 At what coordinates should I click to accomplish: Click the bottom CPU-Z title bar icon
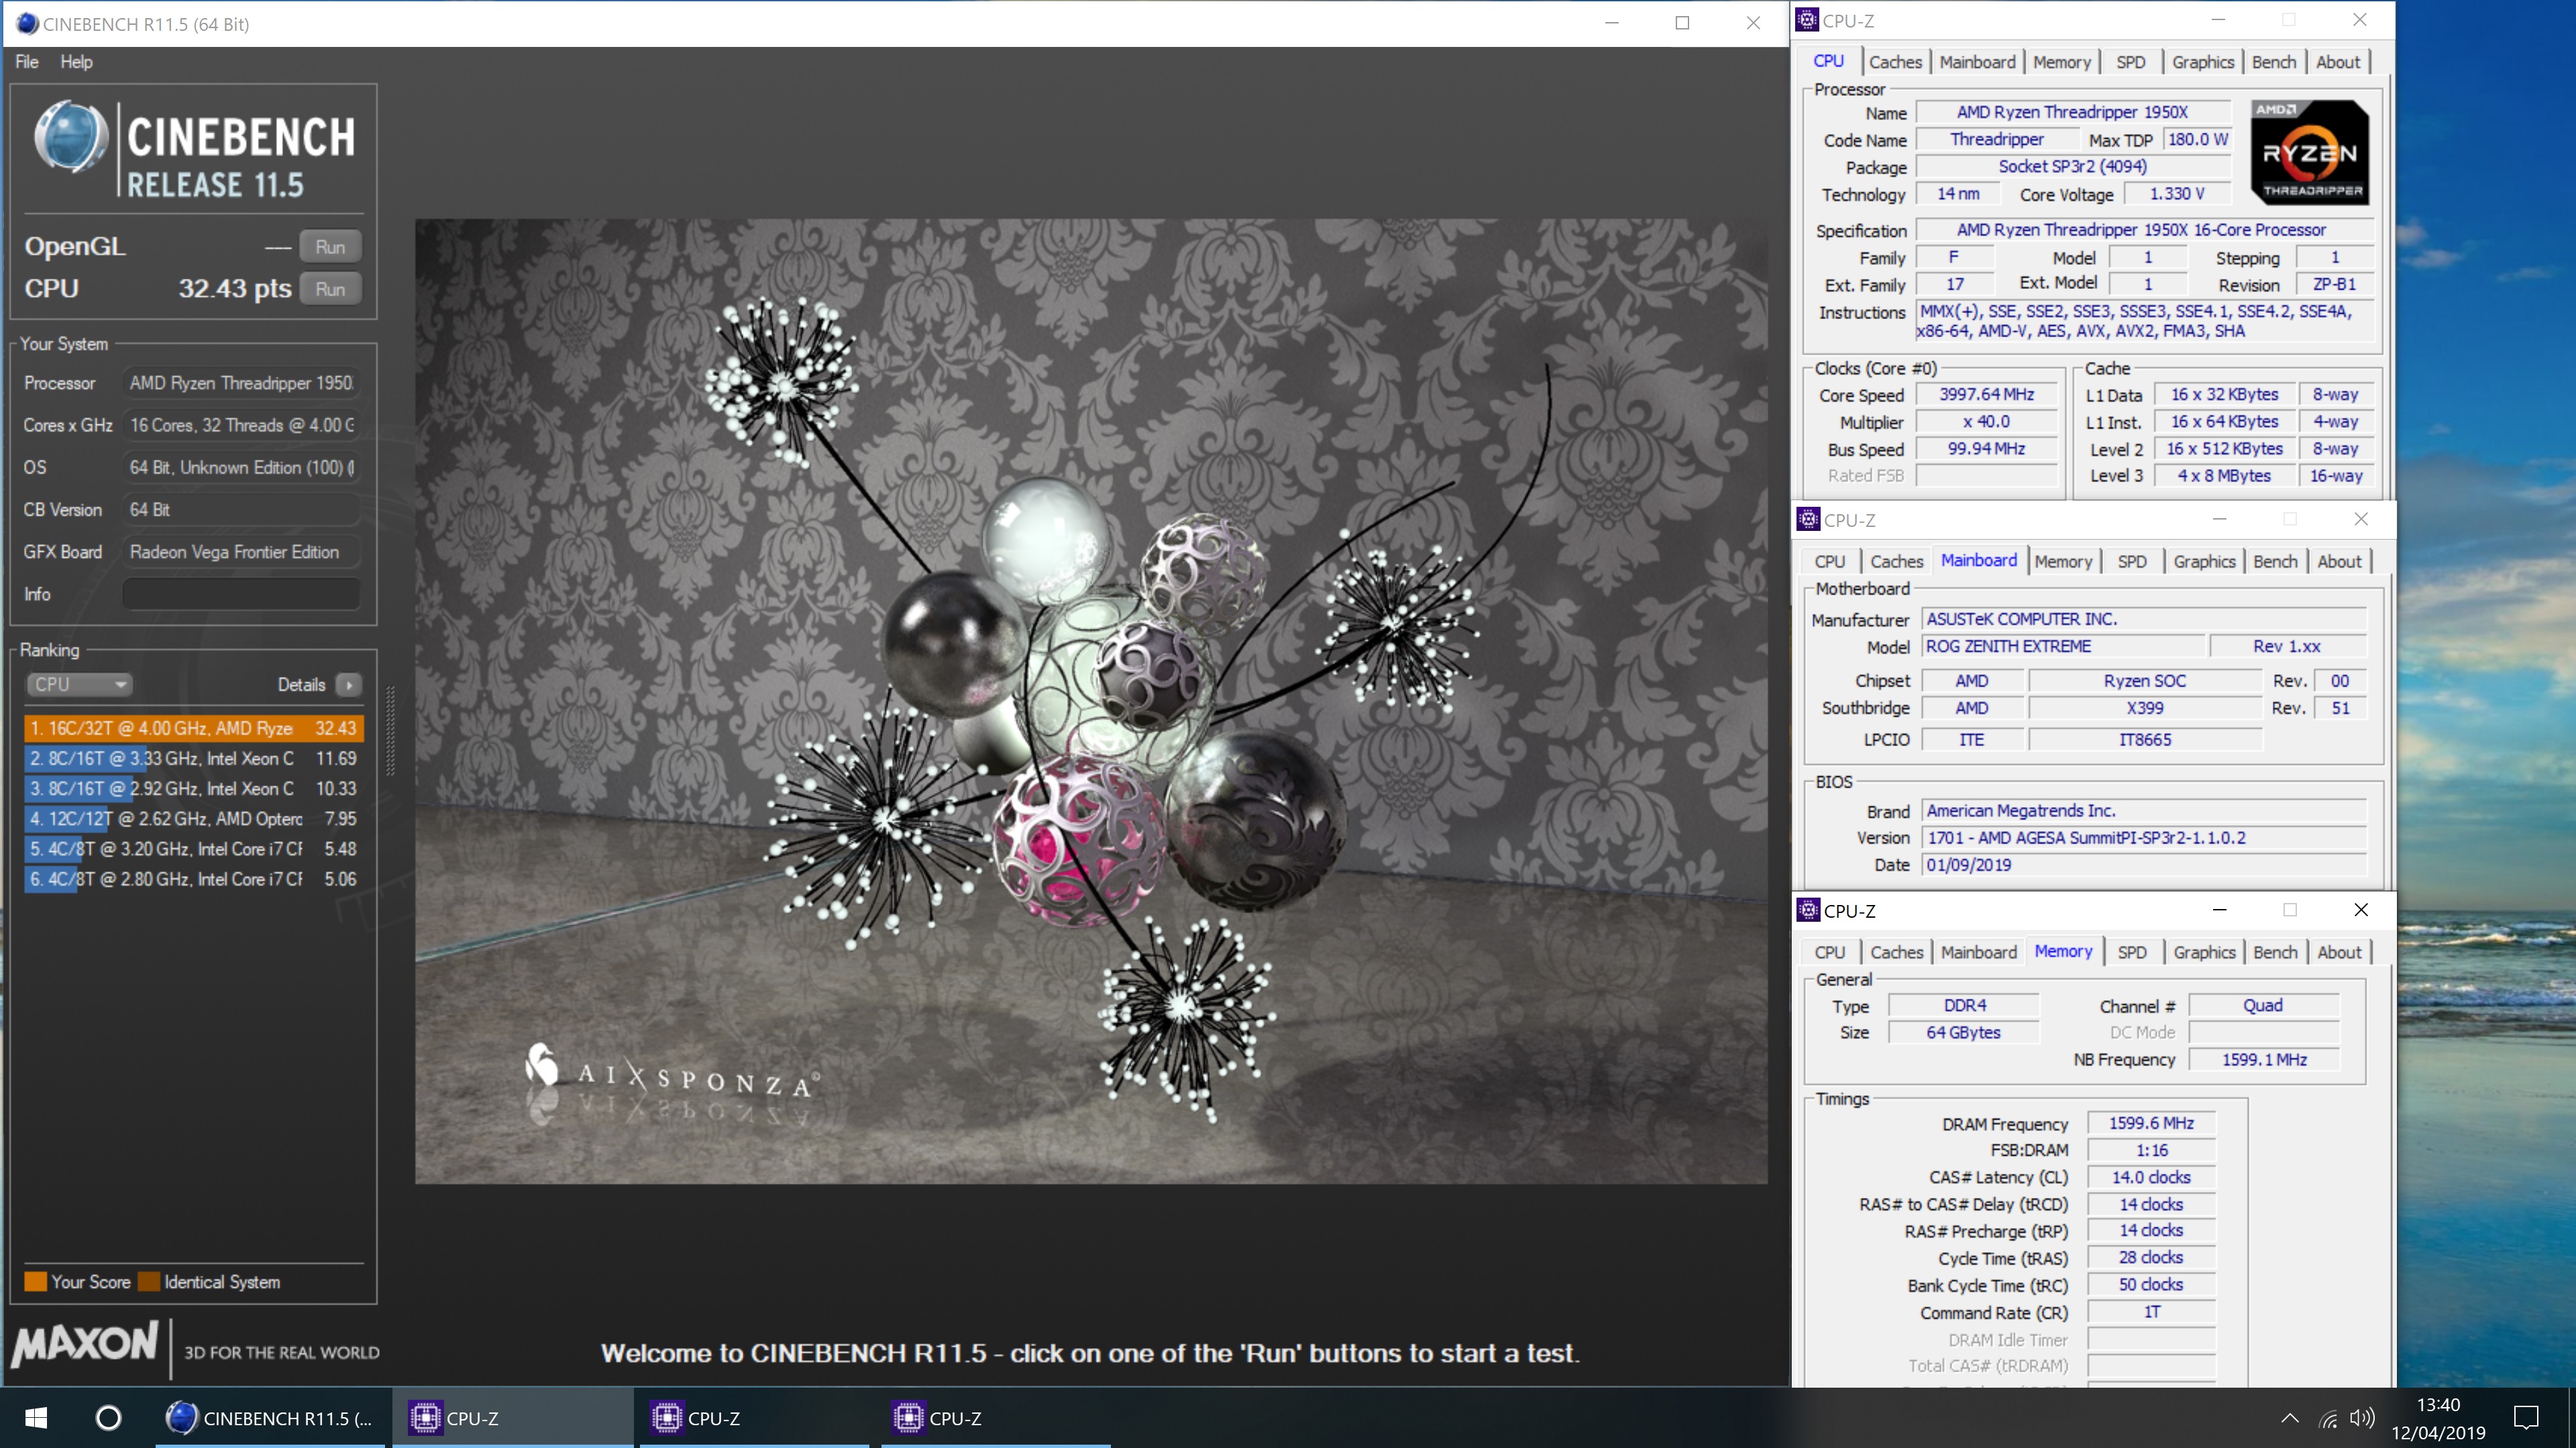pyautogui.click(x=1808, y=910)
